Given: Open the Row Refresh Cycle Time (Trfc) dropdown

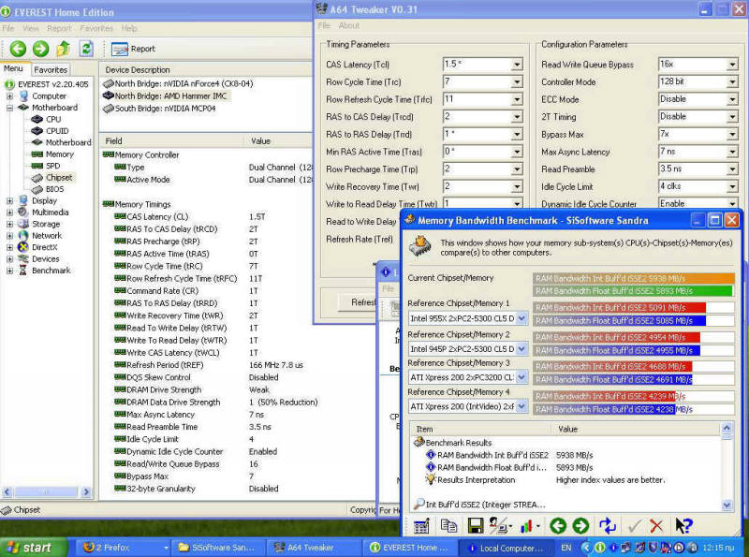Looking at the screenshot, I should click(x=517, y=99).
